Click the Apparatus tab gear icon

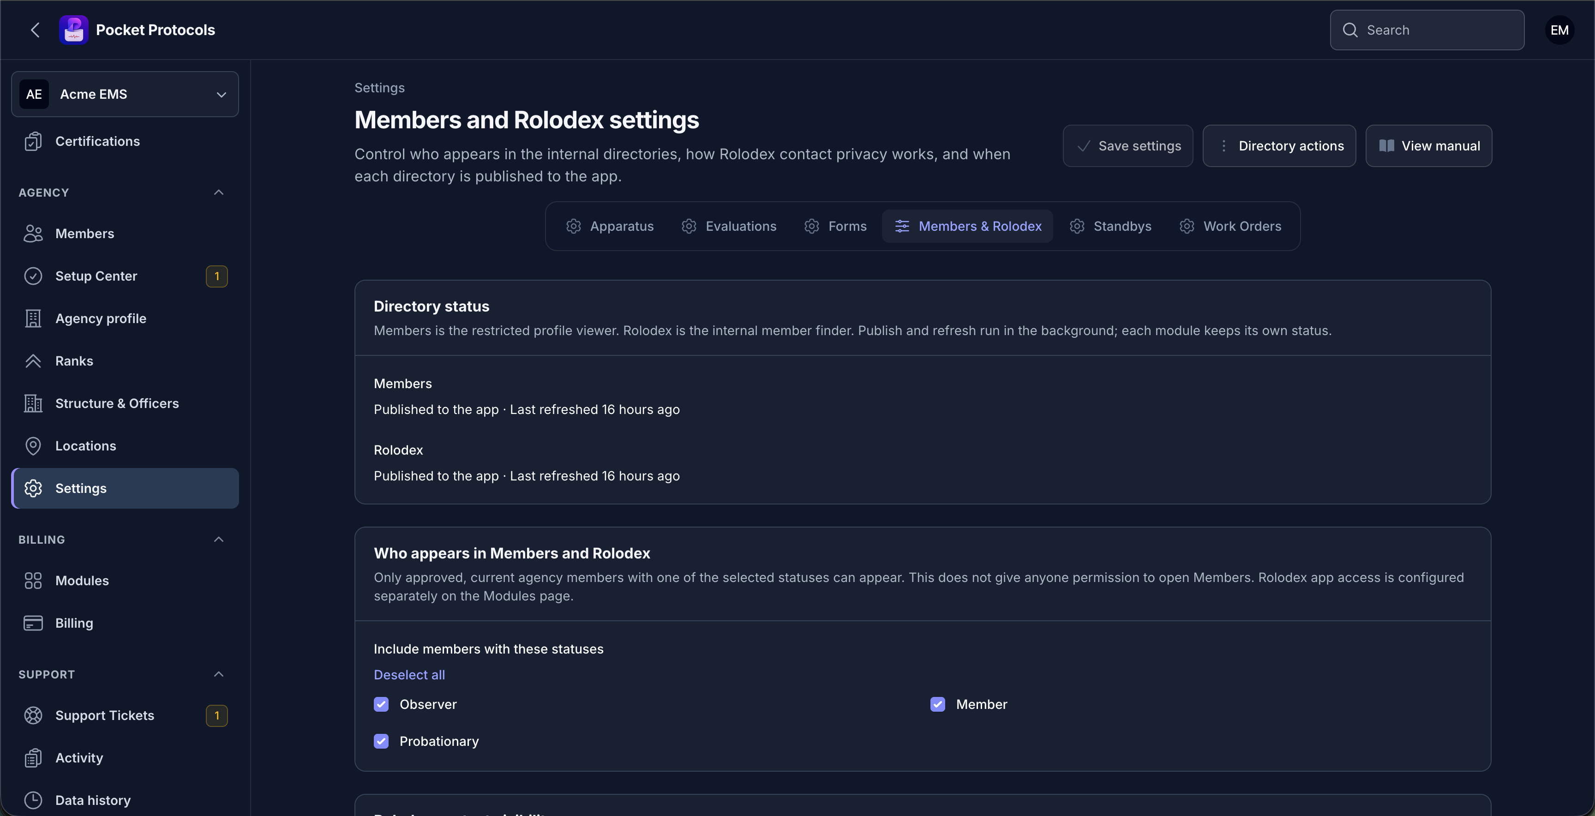(573, 226)
